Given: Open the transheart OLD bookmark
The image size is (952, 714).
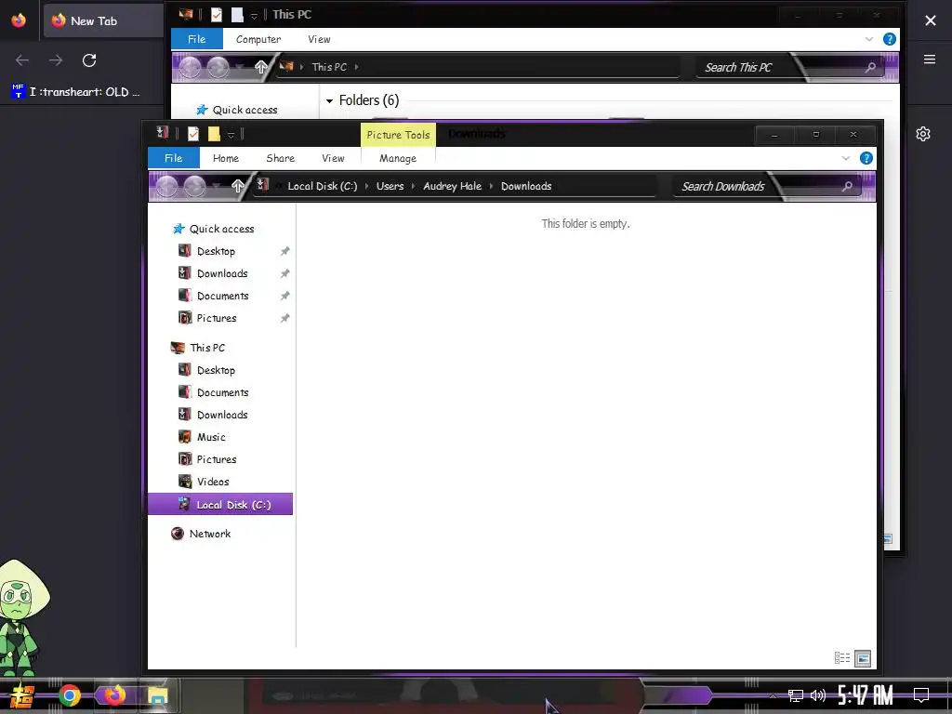Looking at the screenshot, I should pos(75,92).
